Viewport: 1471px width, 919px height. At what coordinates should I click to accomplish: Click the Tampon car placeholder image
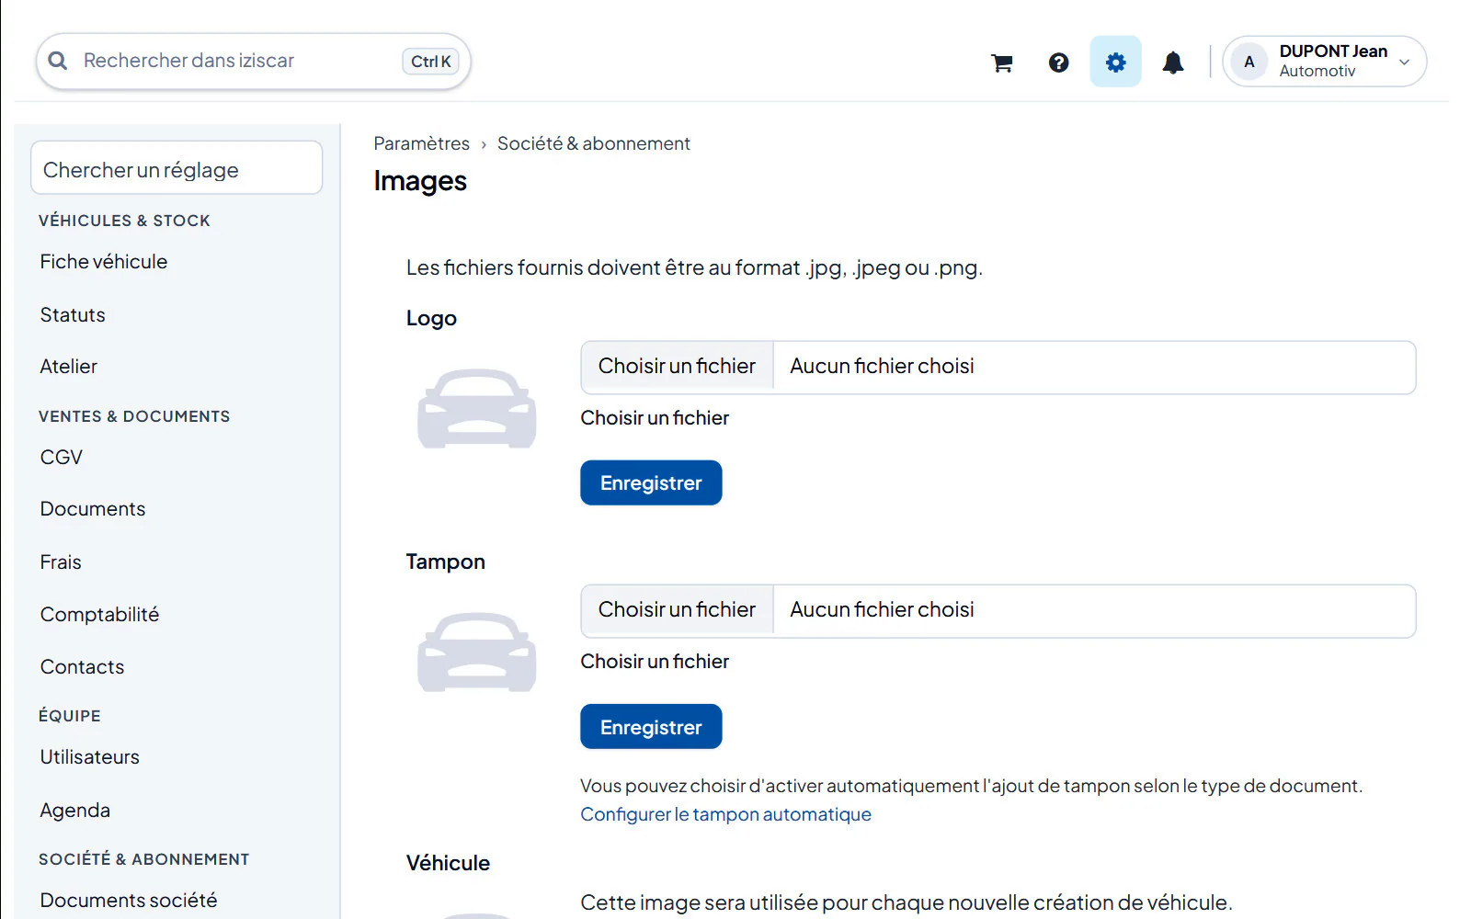point(476,652)
